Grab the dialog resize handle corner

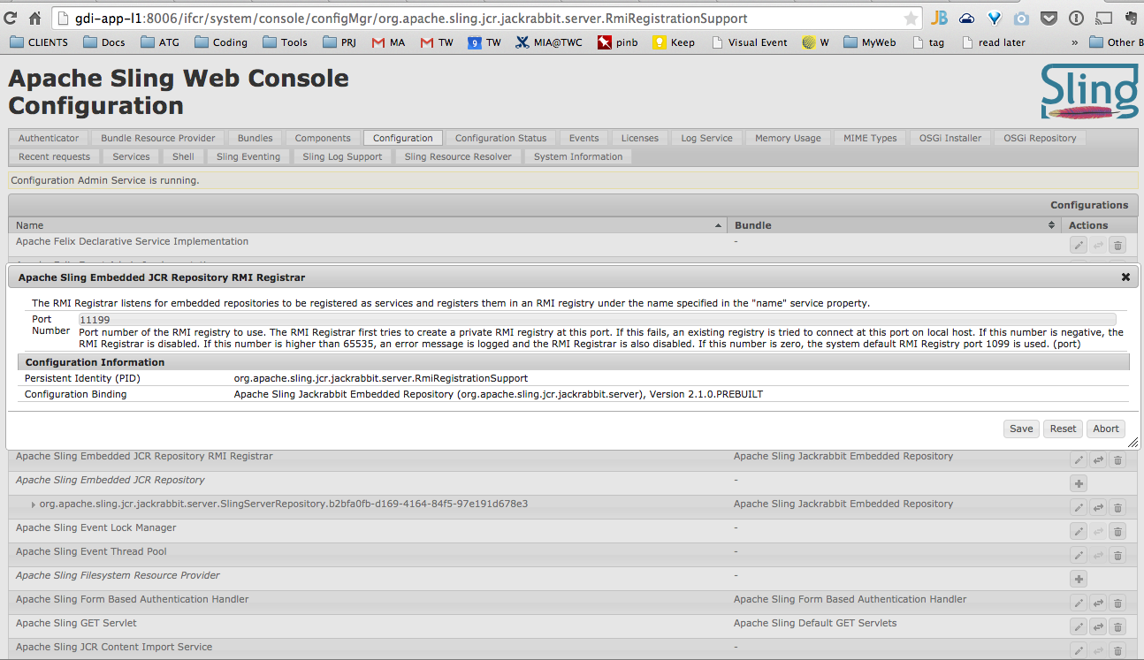tap(1133, 444)
